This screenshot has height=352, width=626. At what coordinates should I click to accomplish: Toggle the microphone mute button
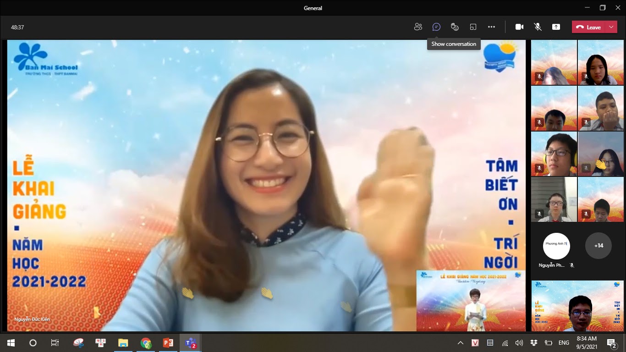point(538,27)
